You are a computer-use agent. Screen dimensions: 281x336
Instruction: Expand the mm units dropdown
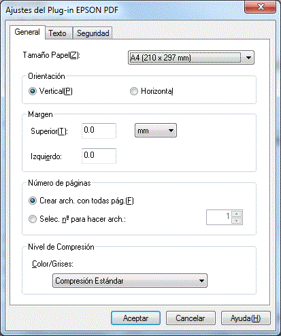[156, 131]
